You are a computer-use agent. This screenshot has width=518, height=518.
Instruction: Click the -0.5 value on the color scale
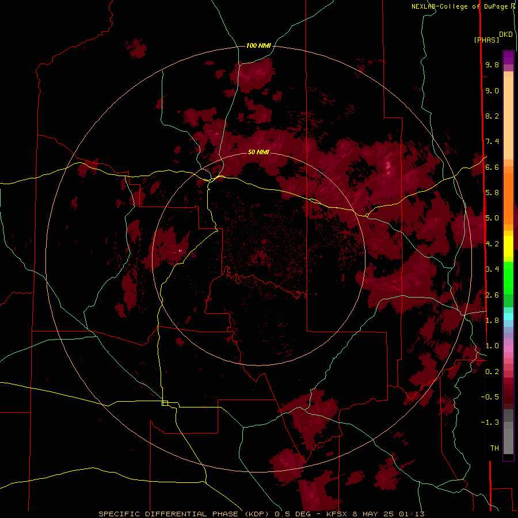490,397
